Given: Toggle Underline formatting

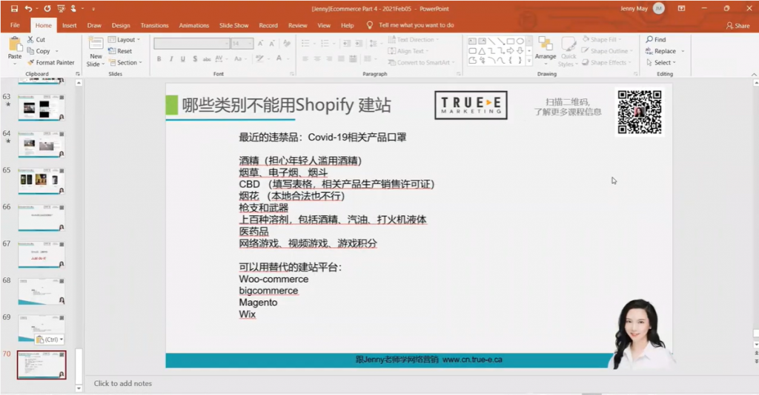Looking at the screenshot, I should point(183,58).
